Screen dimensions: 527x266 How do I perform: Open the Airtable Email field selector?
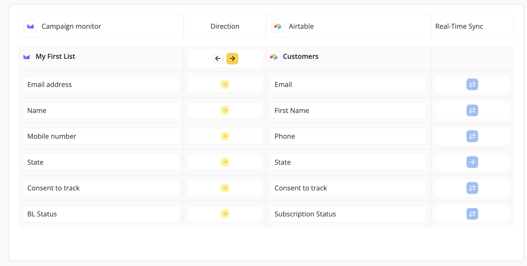tap(348, 85)
